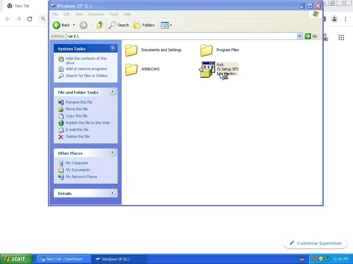Screen dimensions: 353x264
Task: Collapse the File and Folder Tasks panel
Action: coord(113,92)
